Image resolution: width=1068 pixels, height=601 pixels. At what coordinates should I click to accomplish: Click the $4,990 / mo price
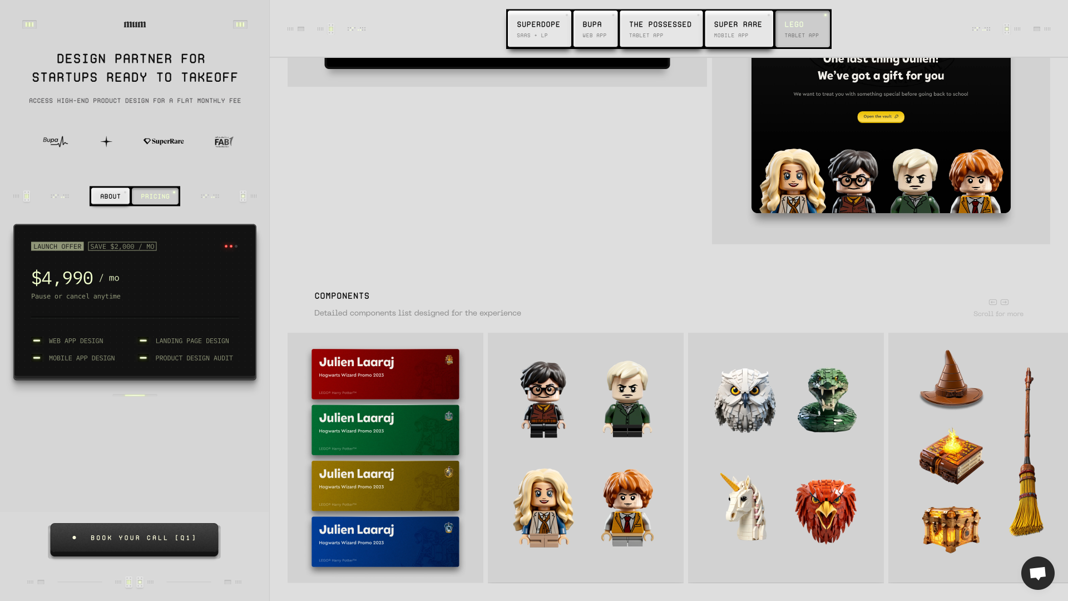tap(75, 278)
